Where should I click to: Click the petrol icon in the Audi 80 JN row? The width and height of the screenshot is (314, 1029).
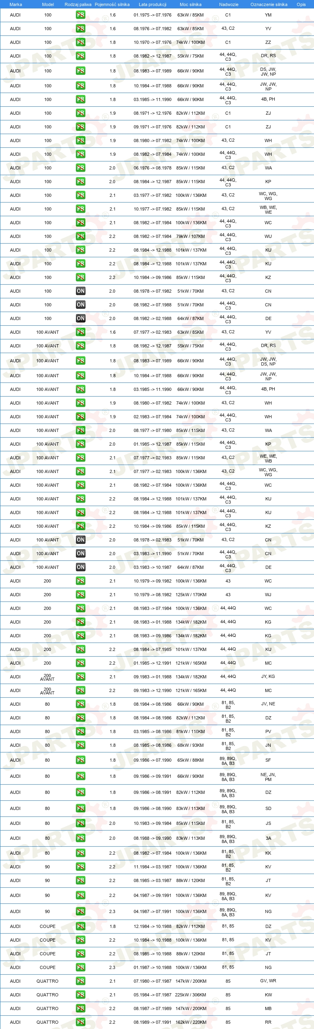[80, 745]
